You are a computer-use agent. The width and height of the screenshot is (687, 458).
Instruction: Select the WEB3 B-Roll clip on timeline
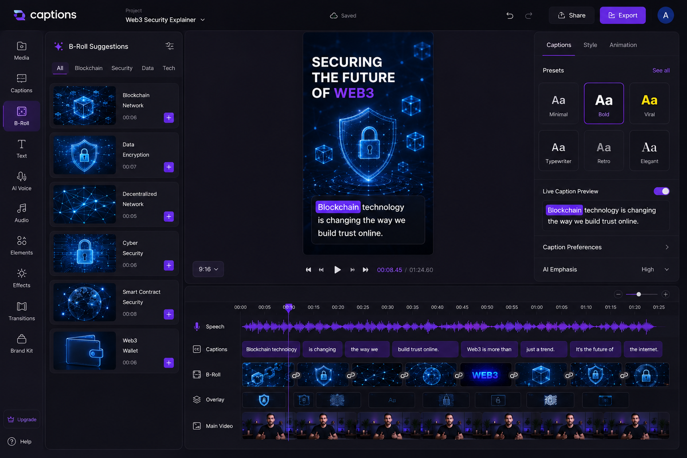(485, 375)
